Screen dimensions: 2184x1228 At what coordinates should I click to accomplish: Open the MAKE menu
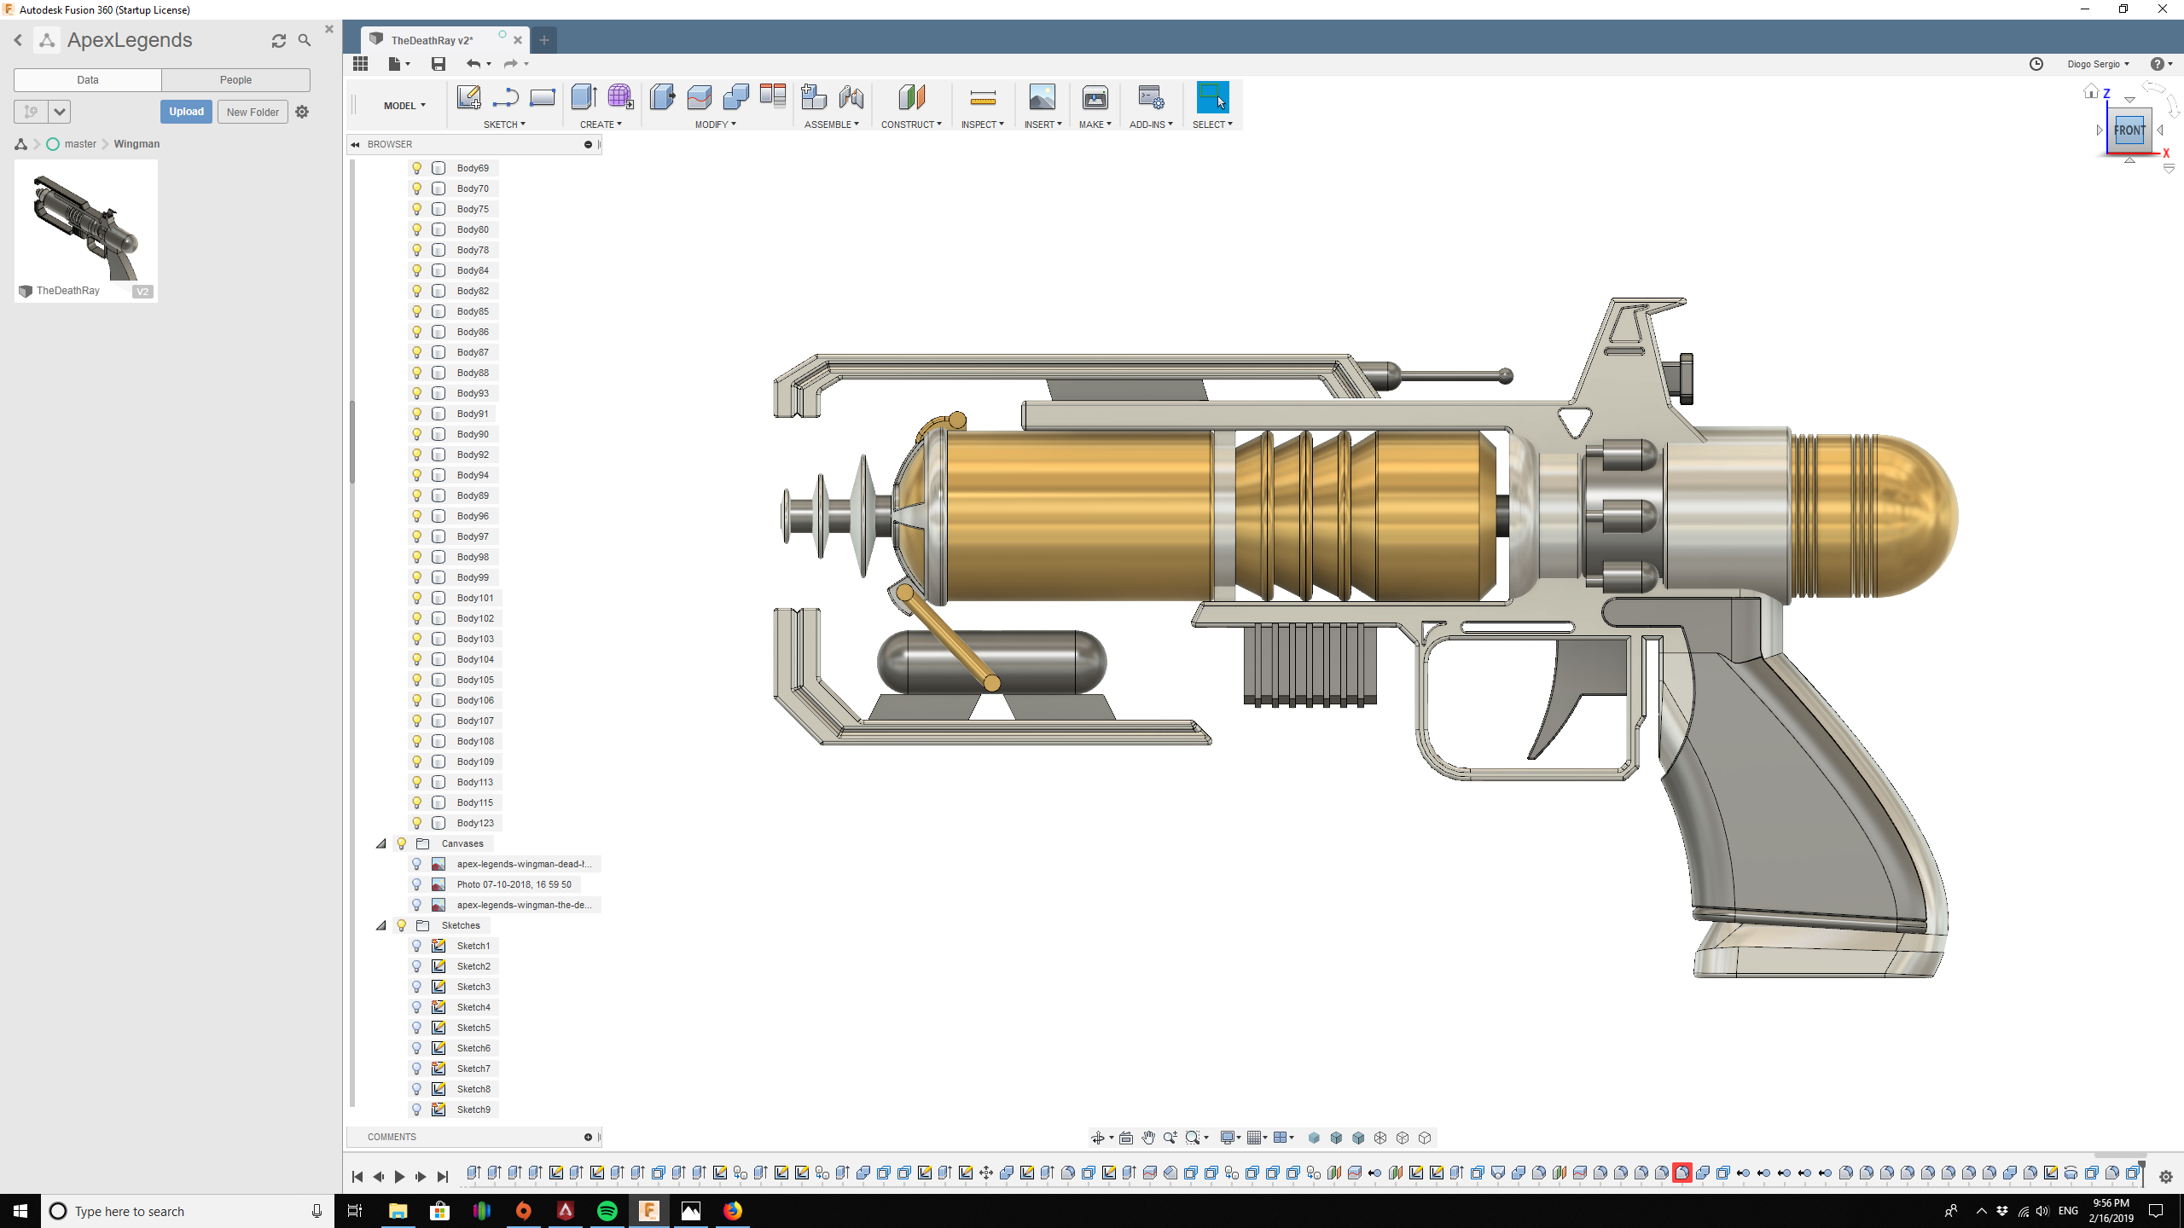click(1095, 125)
